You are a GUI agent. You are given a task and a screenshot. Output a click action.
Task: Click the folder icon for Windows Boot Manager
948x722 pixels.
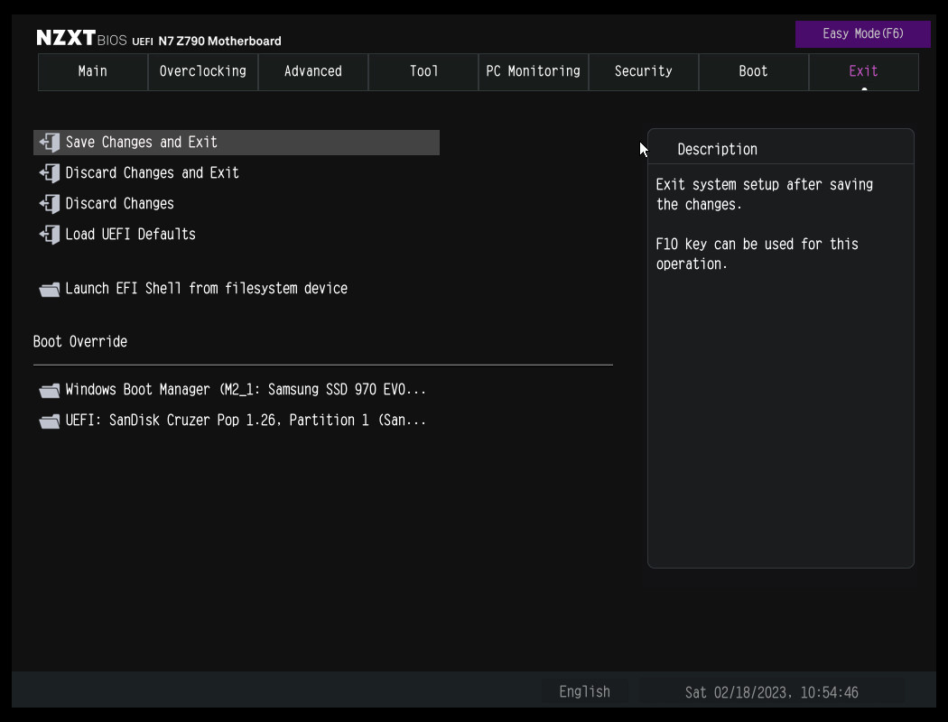[x=50, y=391]
